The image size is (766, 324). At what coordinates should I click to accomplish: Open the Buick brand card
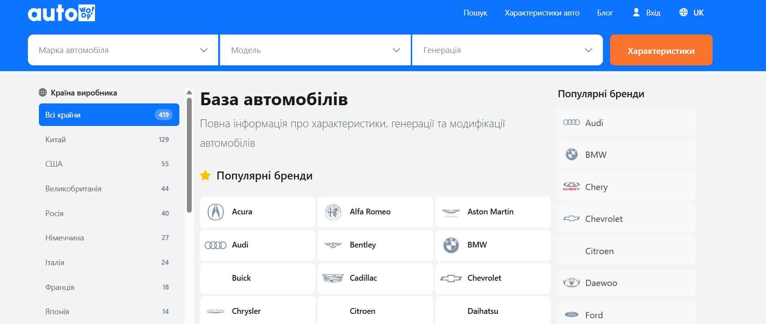[258, 278]
